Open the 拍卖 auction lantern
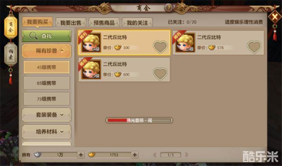Viewport: 282px width, 166px height. tap(11, 54)
